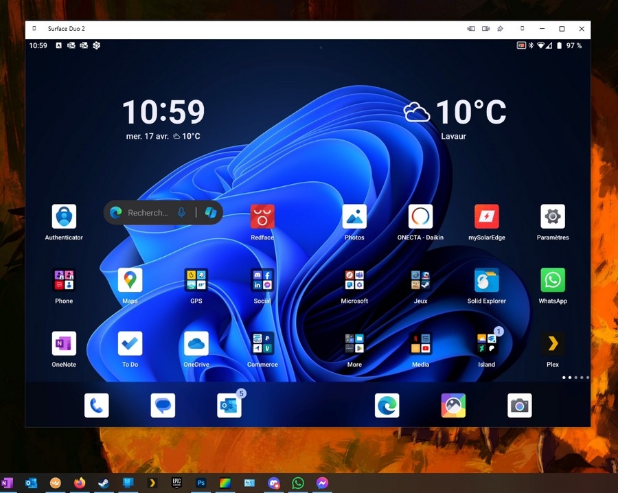The height and width of the screenshot is (493, 618).
Task: Launch the mySolarEdge app
Action: click(486, 217)
